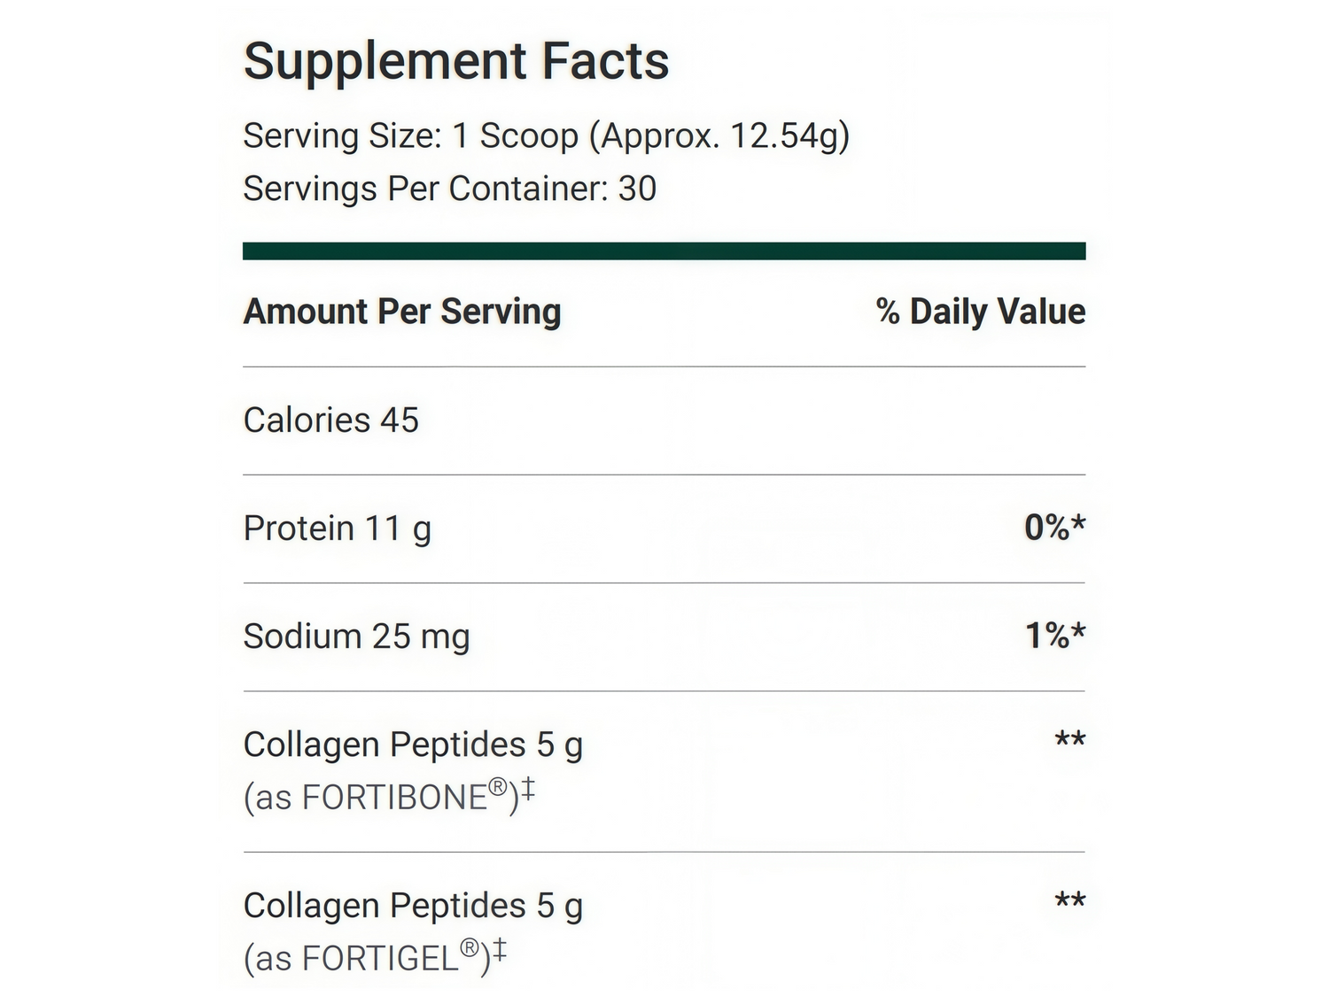Click the registered trademark symbol on FORTIGEL
Screen dimensions: 1329x996
(470, 949)
